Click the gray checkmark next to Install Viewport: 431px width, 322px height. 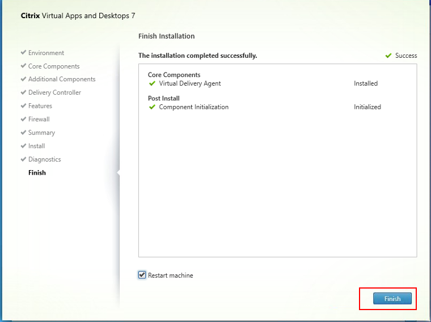tap(23, 145)
